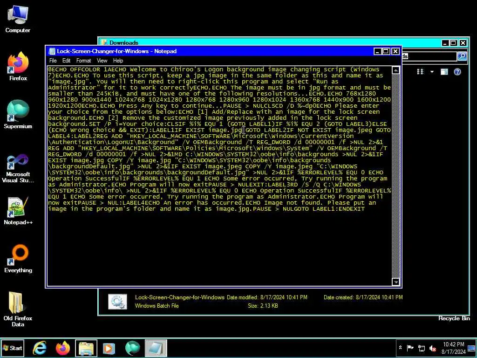
Task: Open the Everything search desktop shortcut
Action: pyautogui.click(x=18, y=258)
